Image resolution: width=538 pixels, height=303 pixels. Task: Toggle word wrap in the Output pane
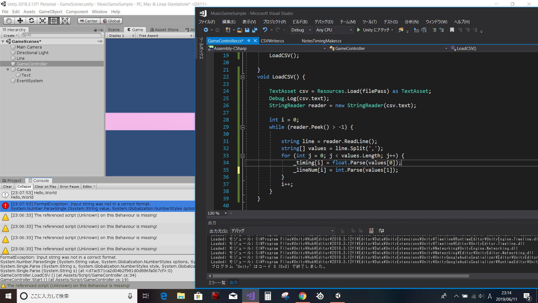coord(381,231)
